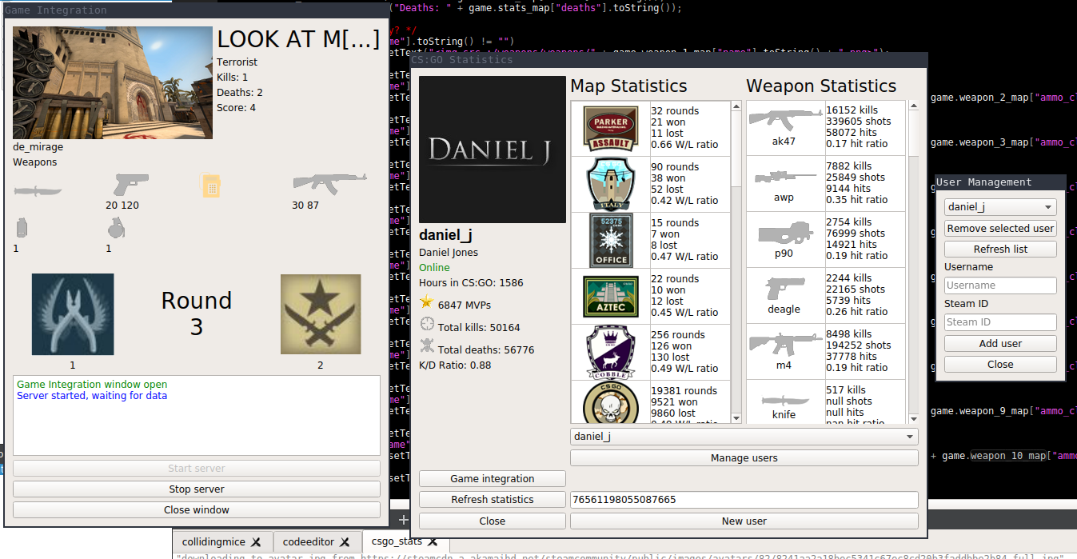The width and height of the screenshot is (1077, 559).
Task: Click the canister-shaped grenade icon in Weapons
Action: [22, 228]
